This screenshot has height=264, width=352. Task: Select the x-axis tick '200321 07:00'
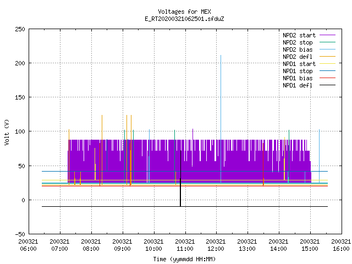click(x=60, y=245)
